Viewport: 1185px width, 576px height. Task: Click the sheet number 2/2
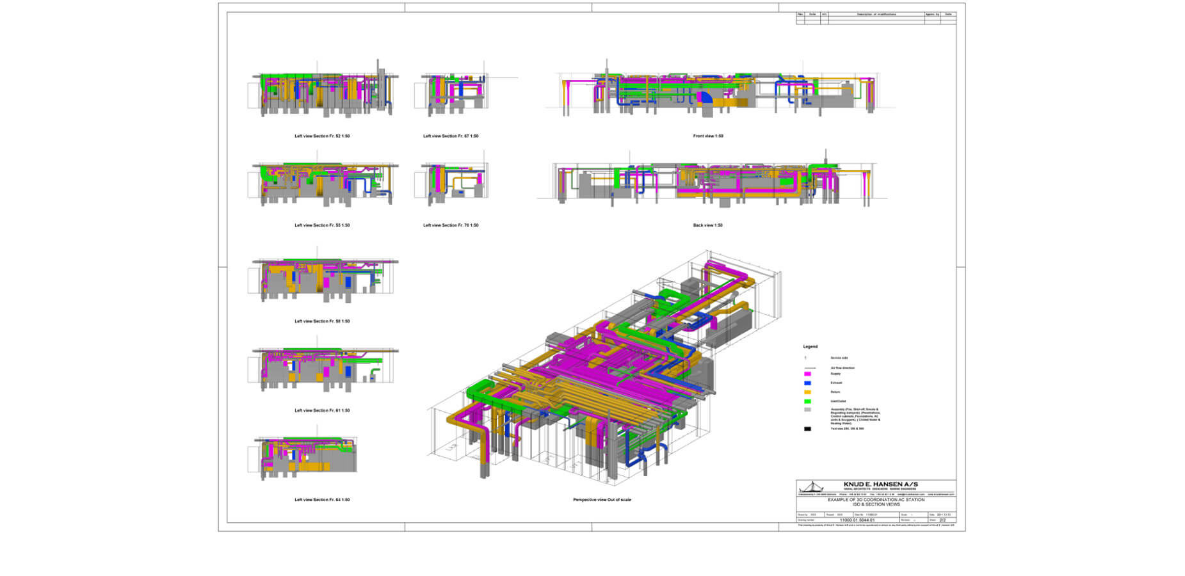click(942, 520)
